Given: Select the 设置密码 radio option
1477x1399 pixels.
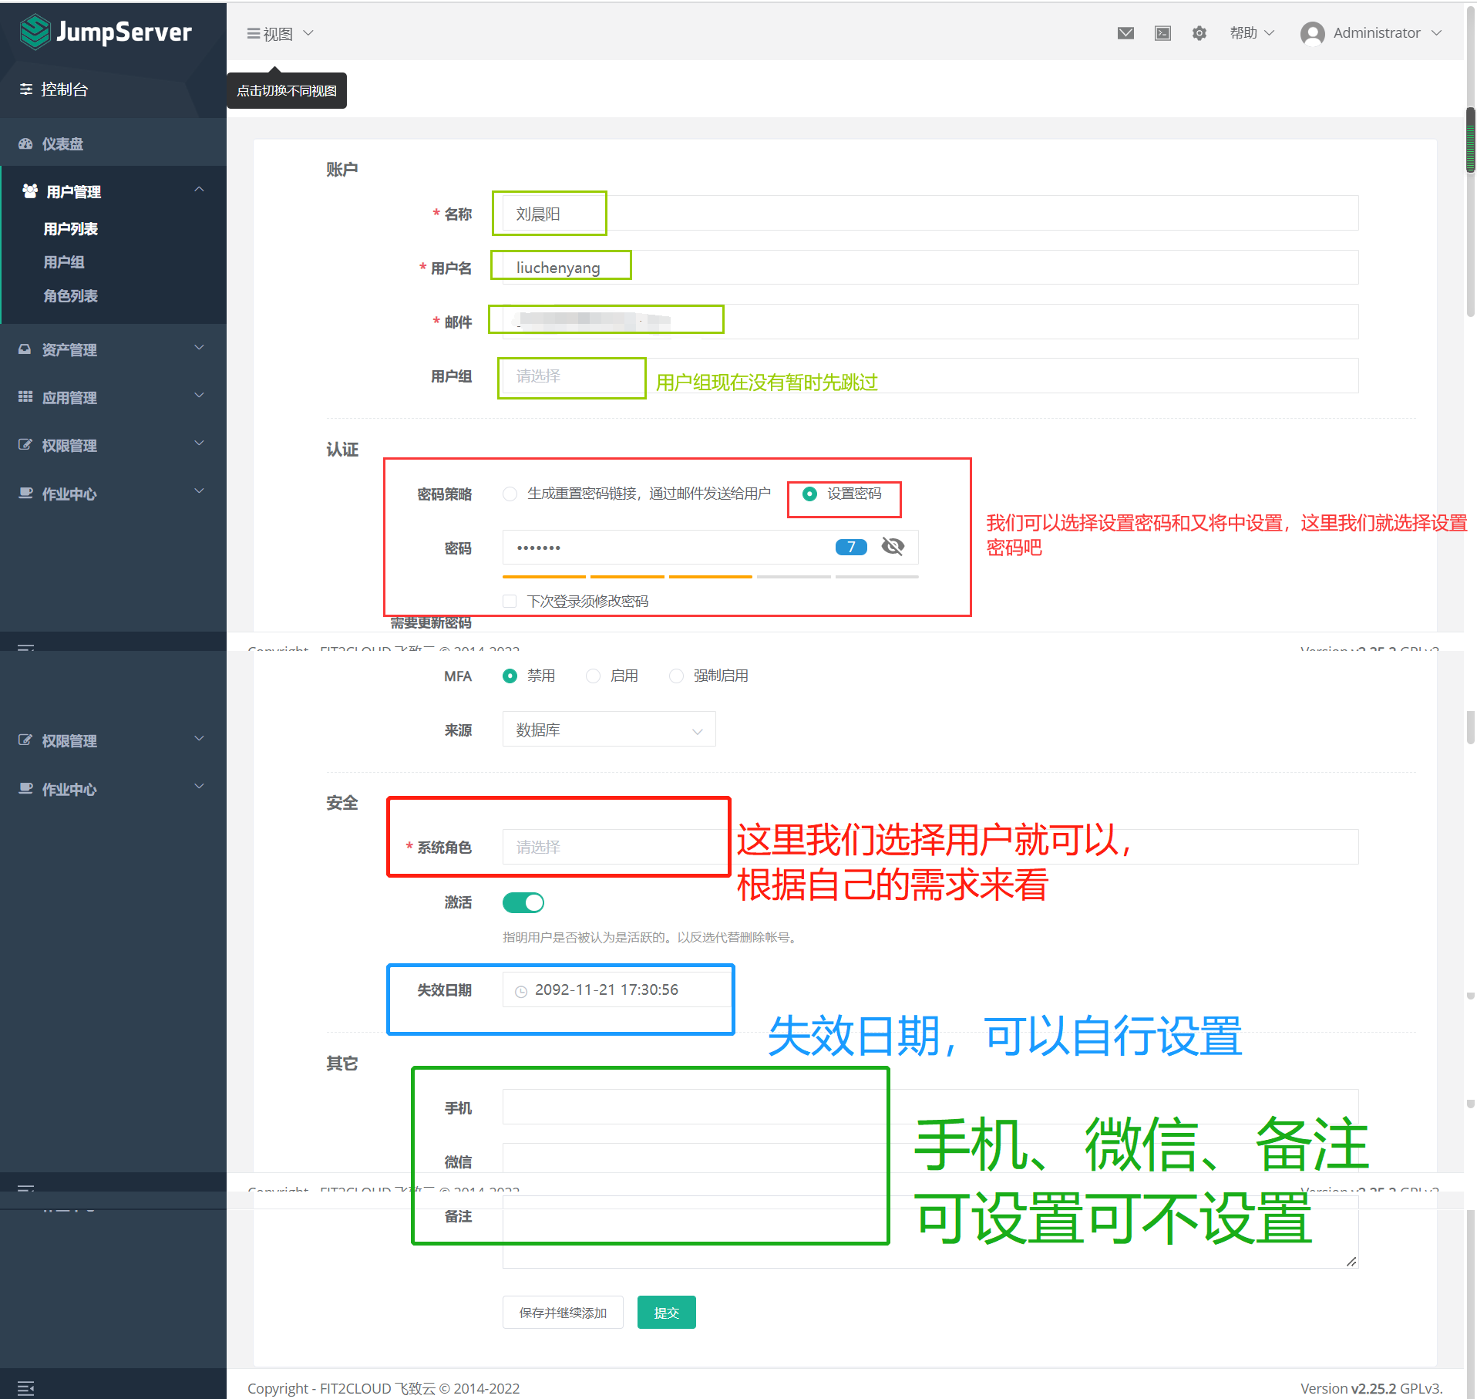Looking at the screenshot, I should click(809, 494).
